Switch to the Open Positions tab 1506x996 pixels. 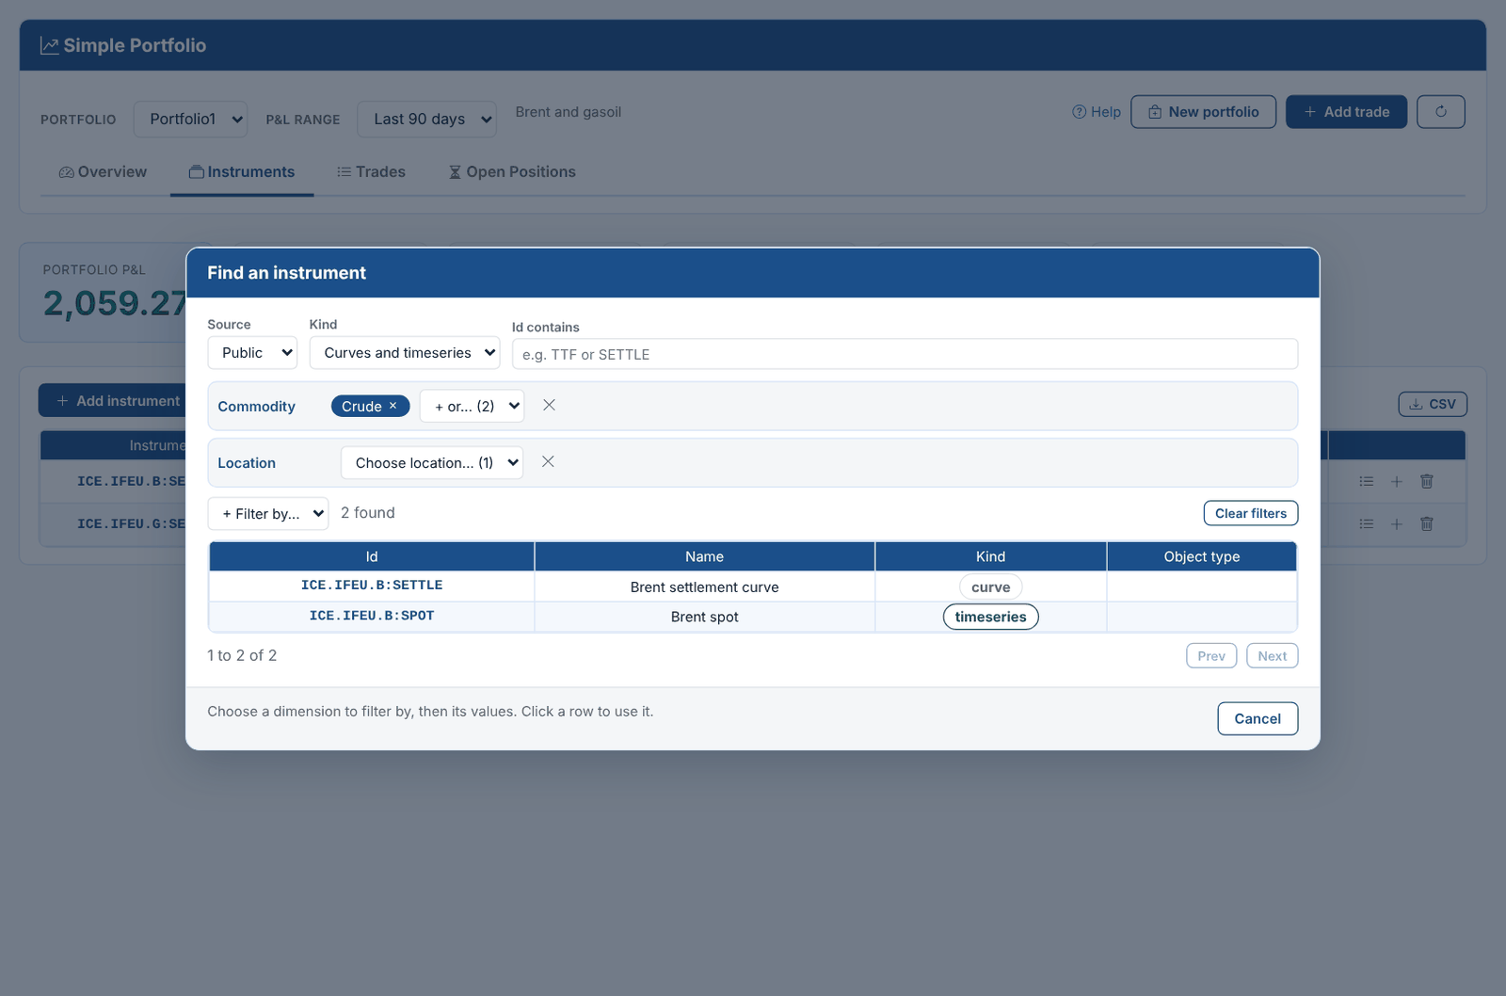[x=512, y=172]
